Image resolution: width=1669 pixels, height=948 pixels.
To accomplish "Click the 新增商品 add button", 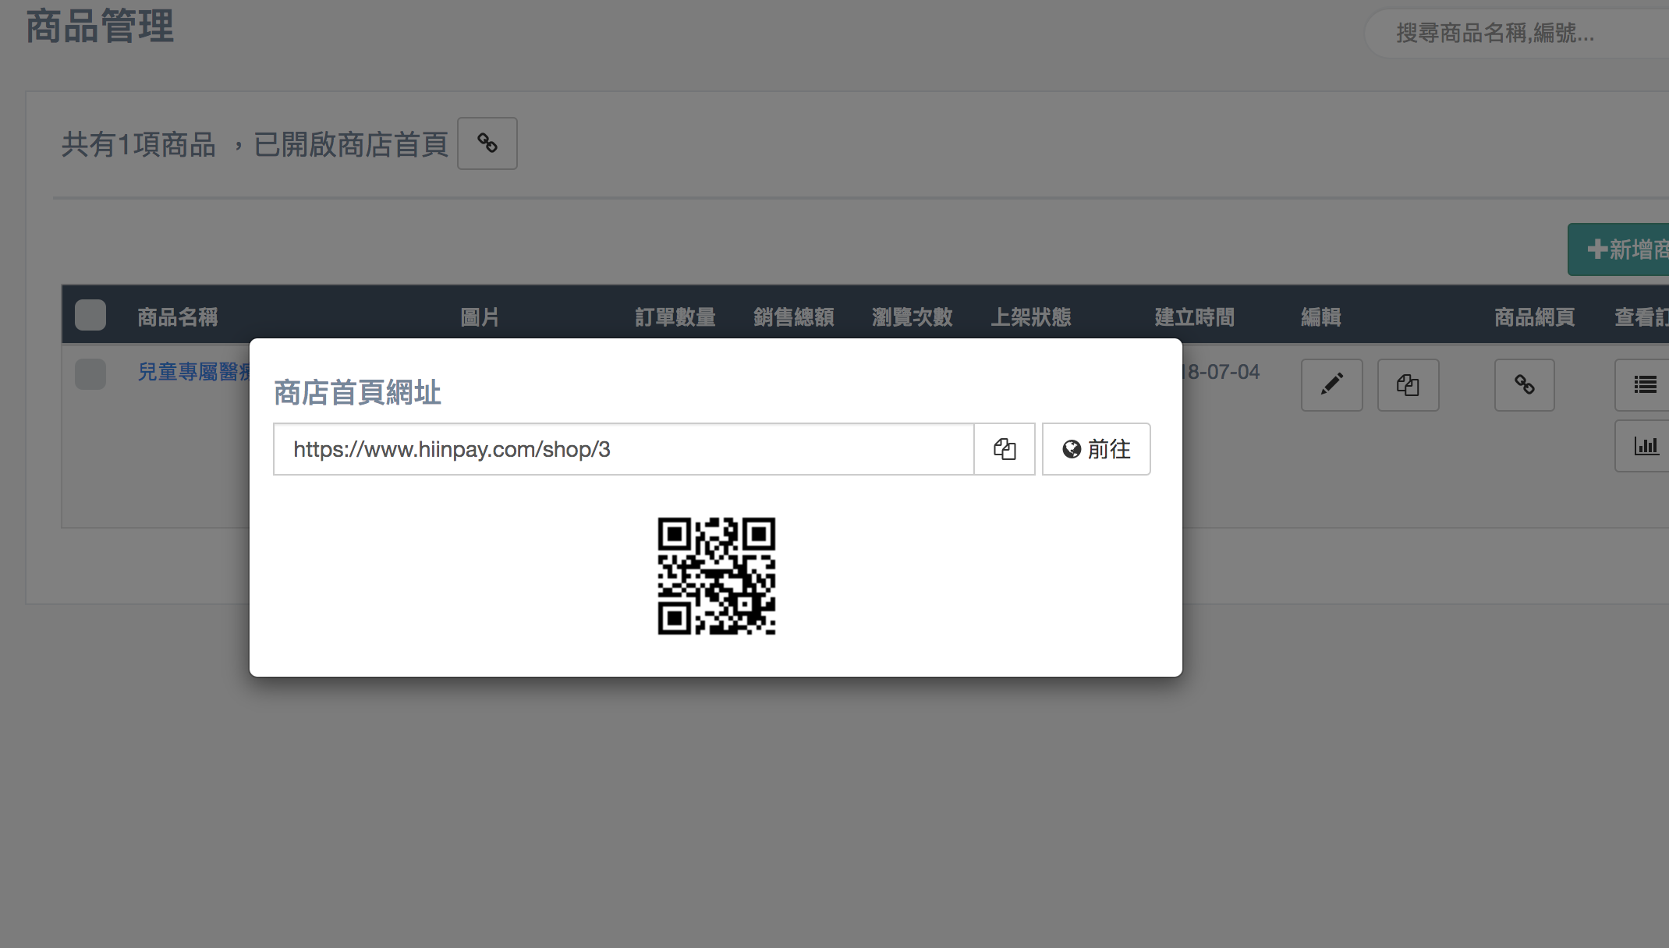I will 1619,249.
